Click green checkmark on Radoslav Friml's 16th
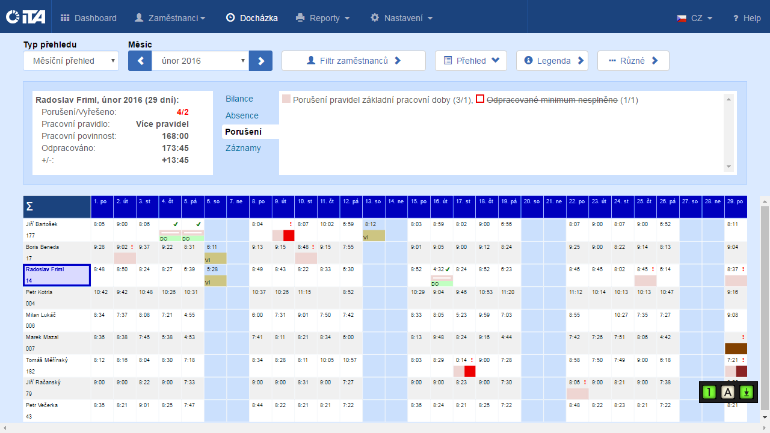The image size is (770, 433). click(448, 269)
